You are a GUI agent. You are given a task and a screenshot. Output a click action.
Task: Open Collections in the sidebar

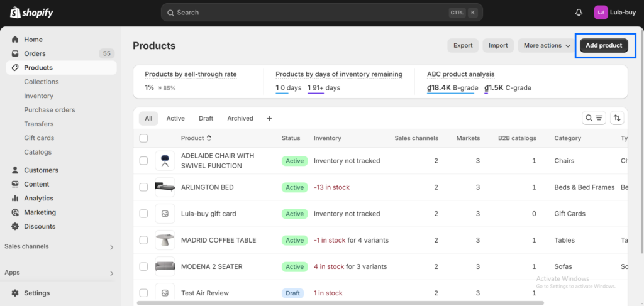[41, 82]
